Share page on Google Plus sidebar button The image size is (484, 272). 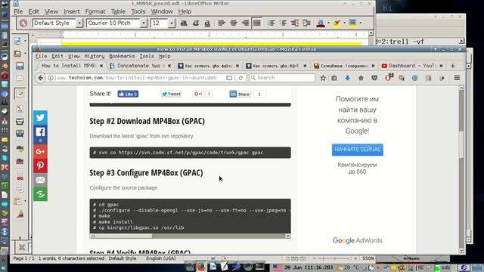(x=40, y=151)
